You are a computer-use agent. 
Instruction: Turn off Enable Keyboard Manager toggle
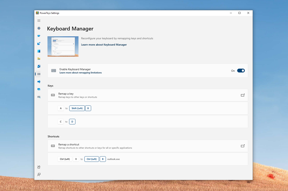[x=241, y=71]
